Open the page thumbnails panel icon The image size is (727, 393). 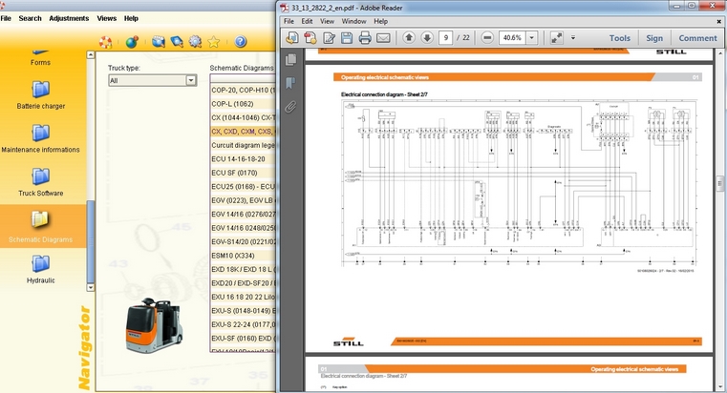click(x=290, y=59)
